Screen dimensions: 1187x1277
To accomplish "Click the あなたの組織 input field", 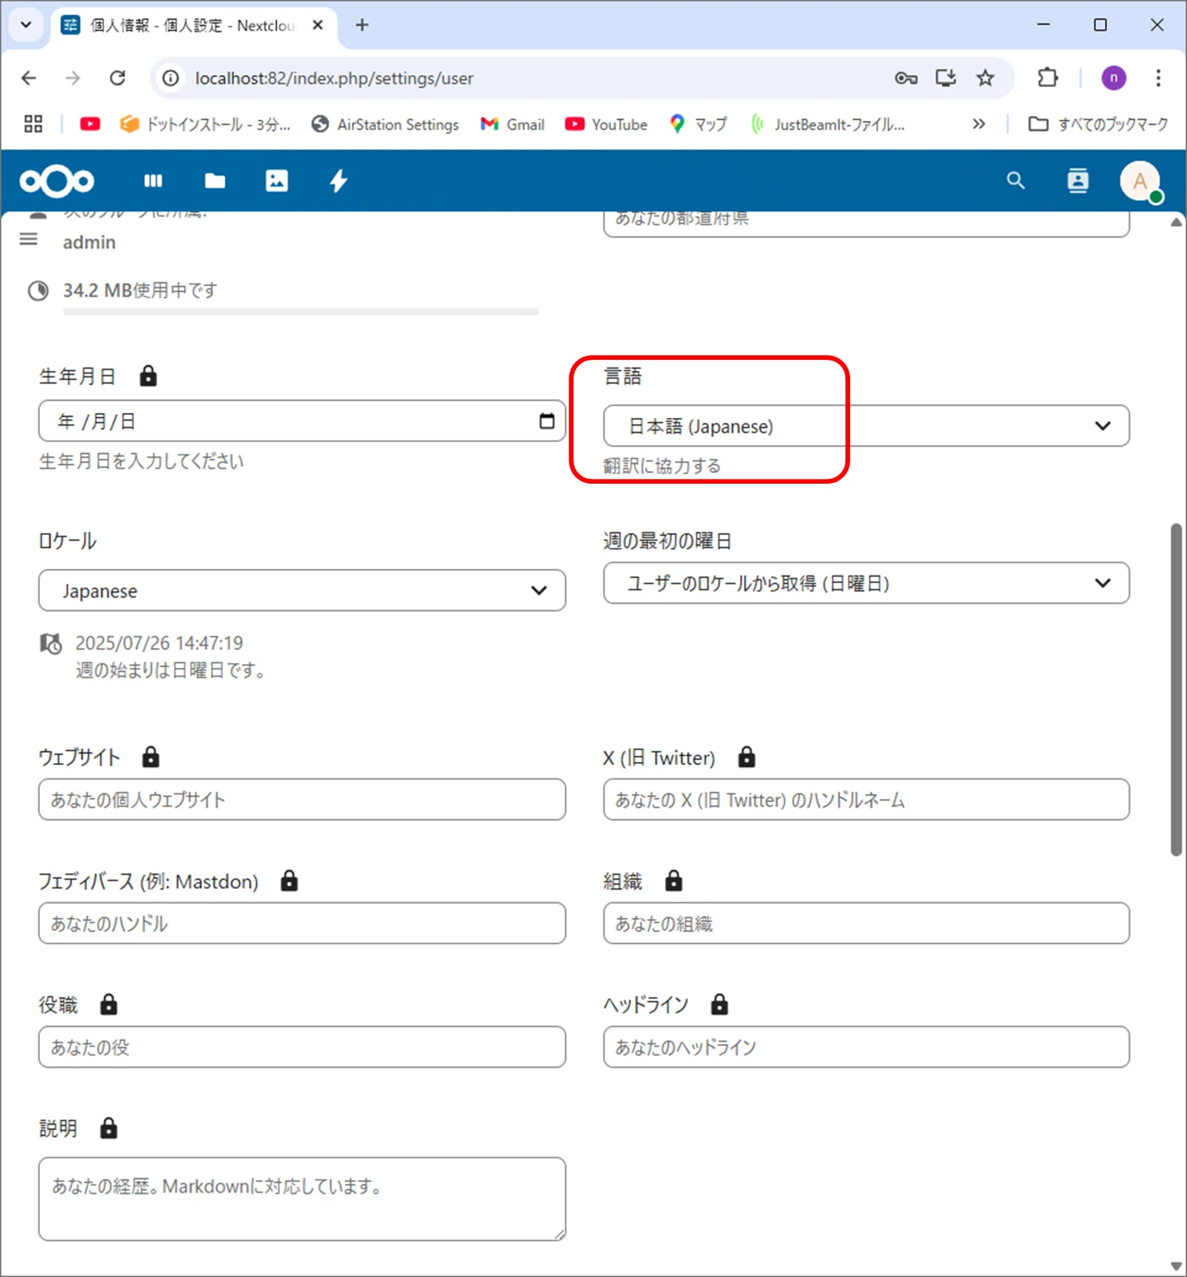I will (x=866, y=923).
